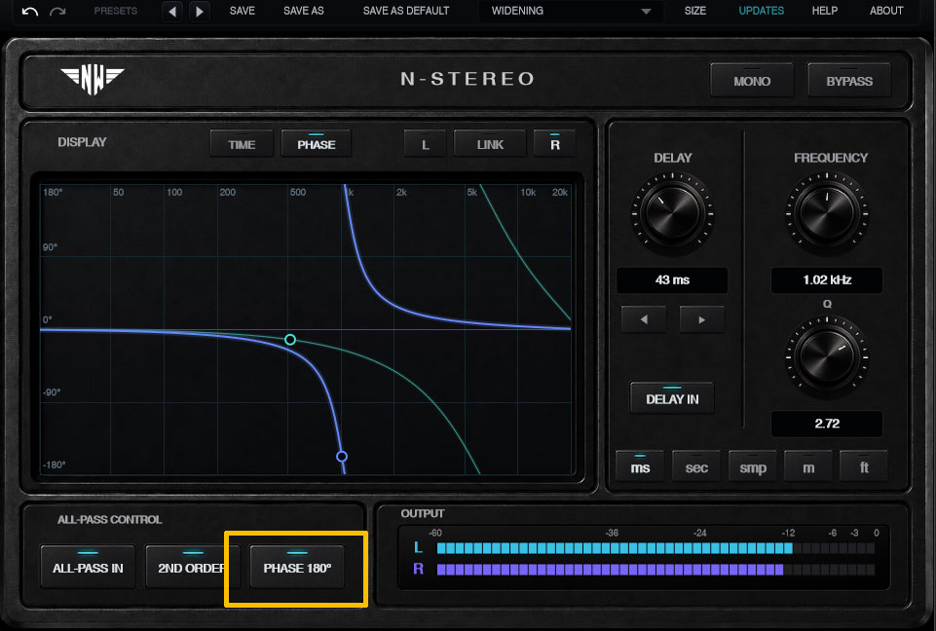This screenshot has width=936, height=631.
Task: Click the 43 ms delay value field
Action: tap(672, 280)
